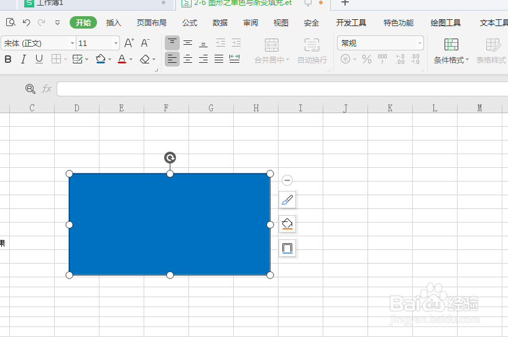Toggle italic formatting
The width and height of the screenshot is (508, 337).
coord(24,59)
